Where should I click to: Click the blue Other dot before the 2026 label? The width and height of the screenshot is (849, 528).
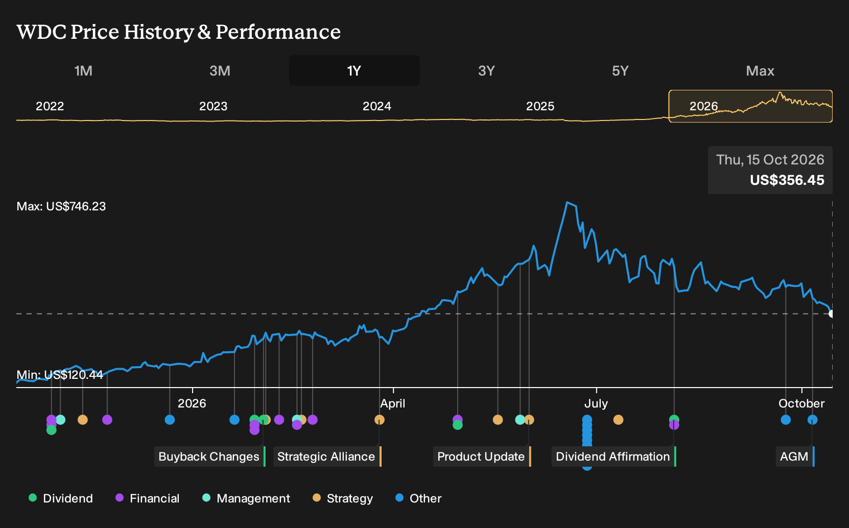(x=170, y=420)
